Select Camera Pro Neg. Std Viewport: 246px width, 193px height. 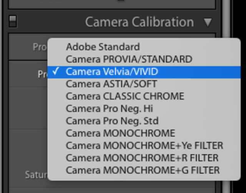coord(112,121)
